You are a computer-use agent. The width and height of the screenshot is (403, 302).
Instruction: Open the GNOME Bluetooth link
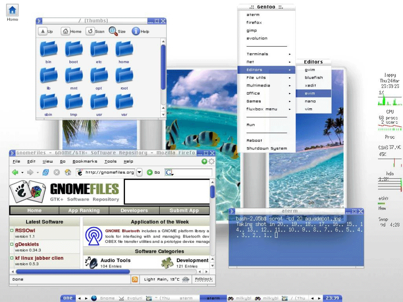point(123,231)
